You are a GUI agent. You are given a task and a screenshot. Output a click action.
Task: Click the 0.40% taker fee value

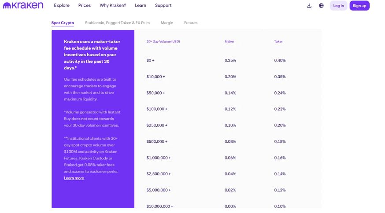click(x=280, y=61)
